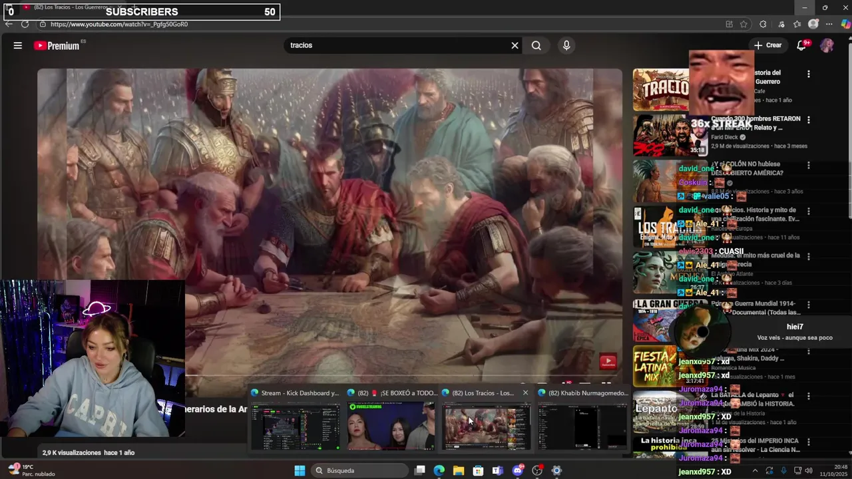Open Cuando 300 hombres RETARON video title
The height and width of the screenshot is (479, 852).
coord(755,123)
